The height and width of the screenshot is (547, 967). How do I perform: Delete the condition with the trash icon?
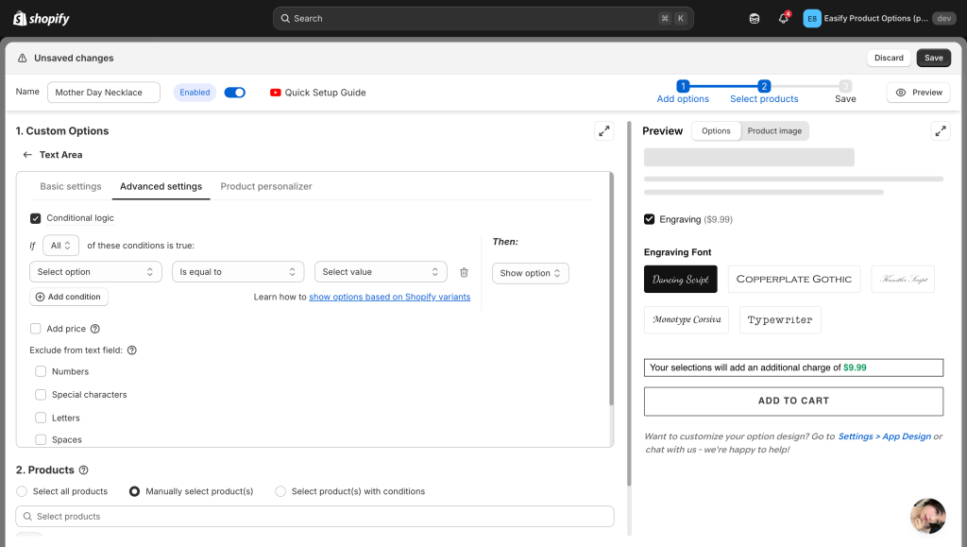(464, 272)
